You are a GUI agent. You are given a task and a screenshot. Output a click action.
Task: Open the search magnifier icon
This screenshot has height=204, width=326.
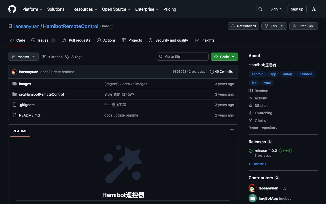point(260,9)
